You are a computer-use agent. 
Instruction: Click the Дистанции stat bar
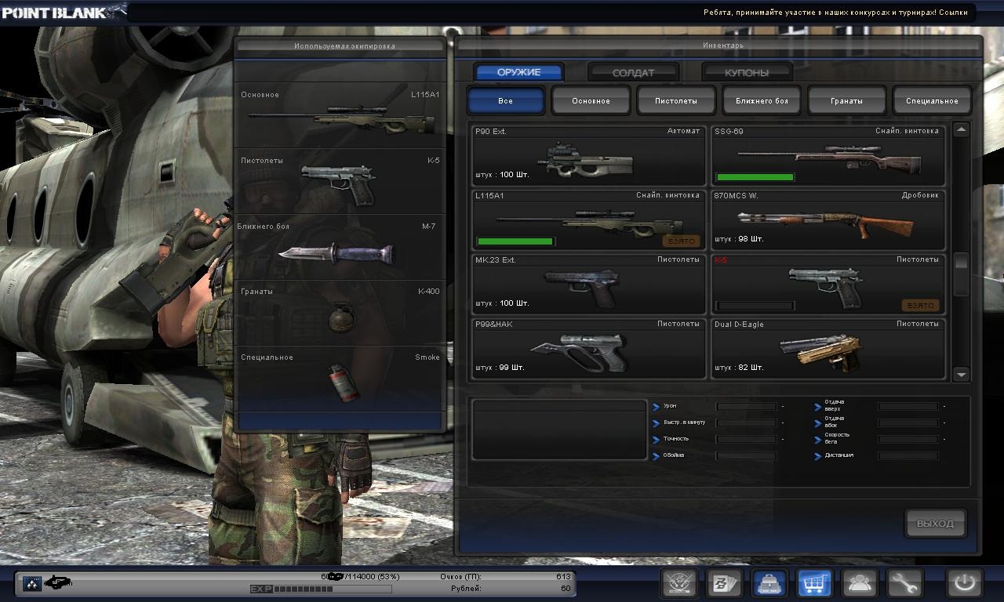click(908, 455)
